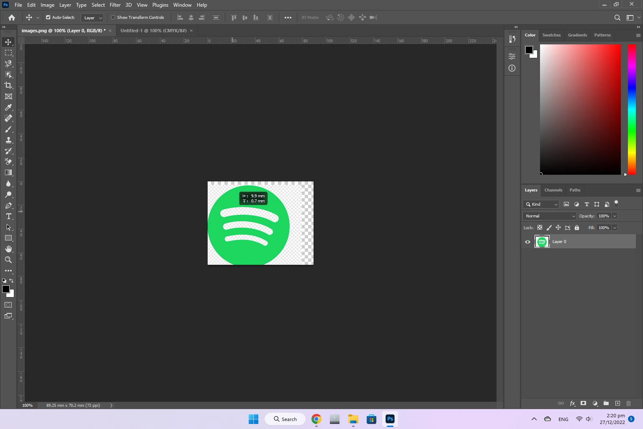Image resolution: width=643 pixels, height=429 pixels.
Task: Expand status bar info arrow
Action: point(111,406)
